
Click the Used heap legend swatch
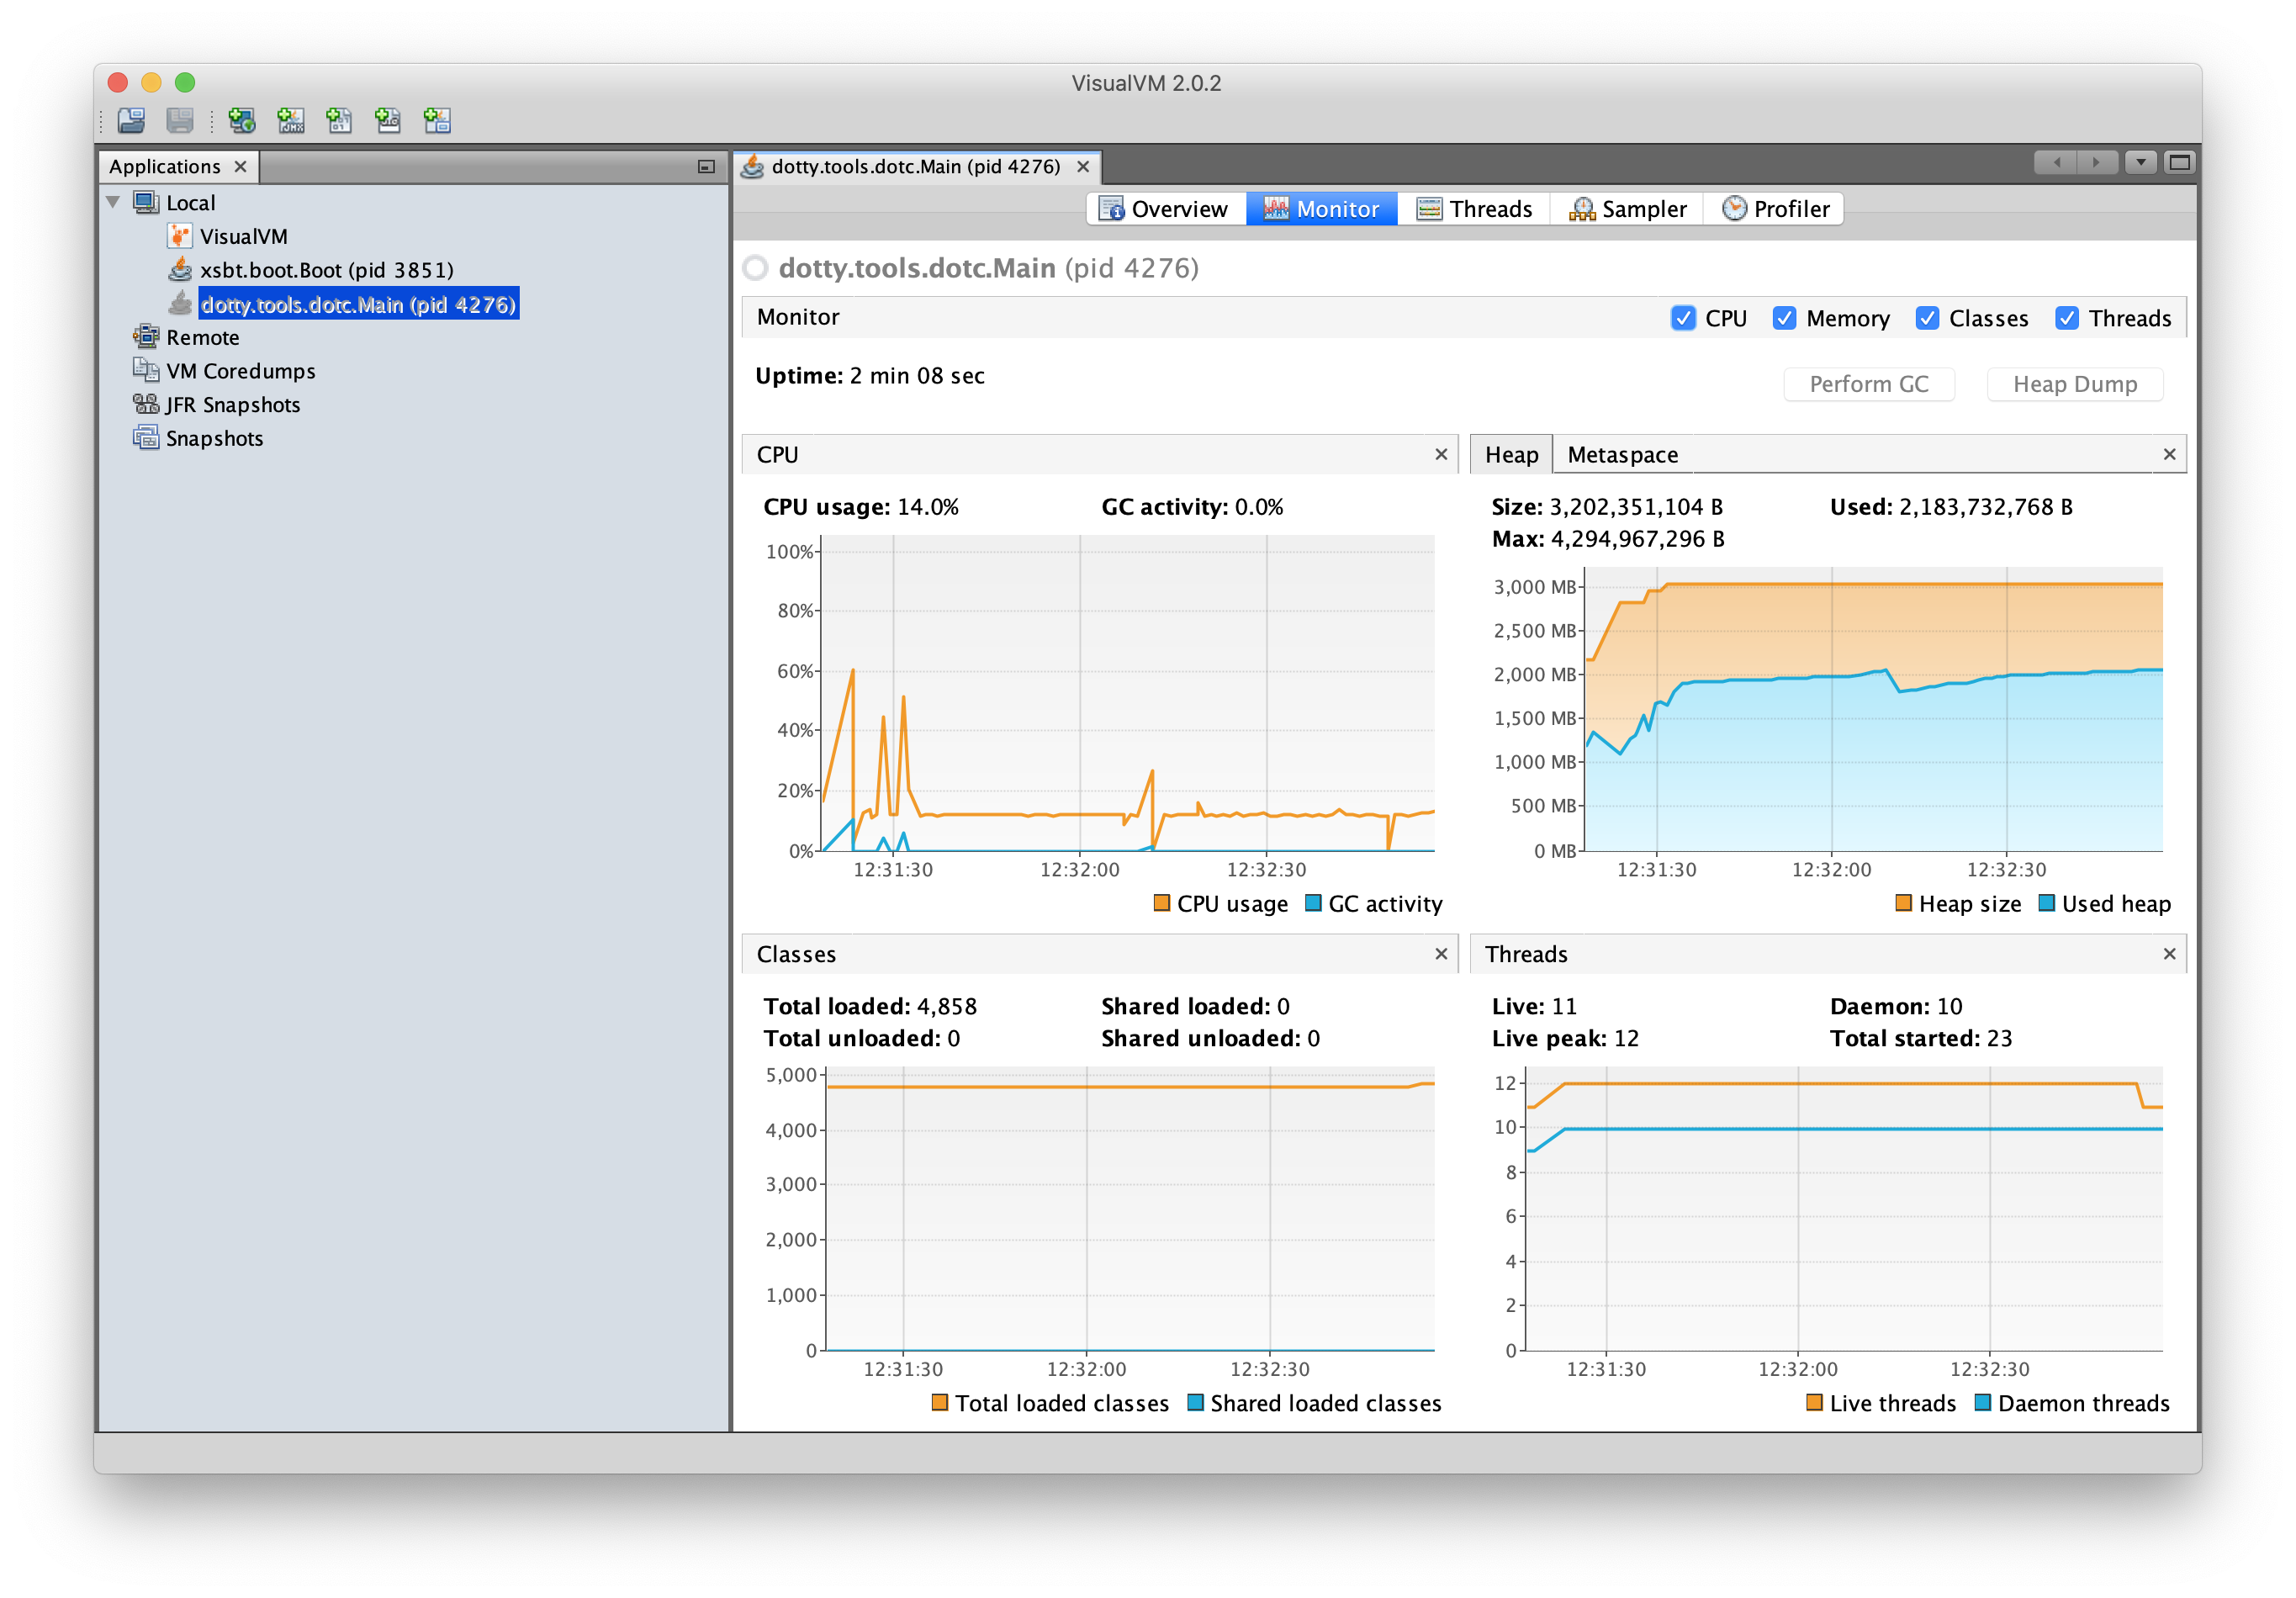pyautogui.click(x=2046, y=903)
